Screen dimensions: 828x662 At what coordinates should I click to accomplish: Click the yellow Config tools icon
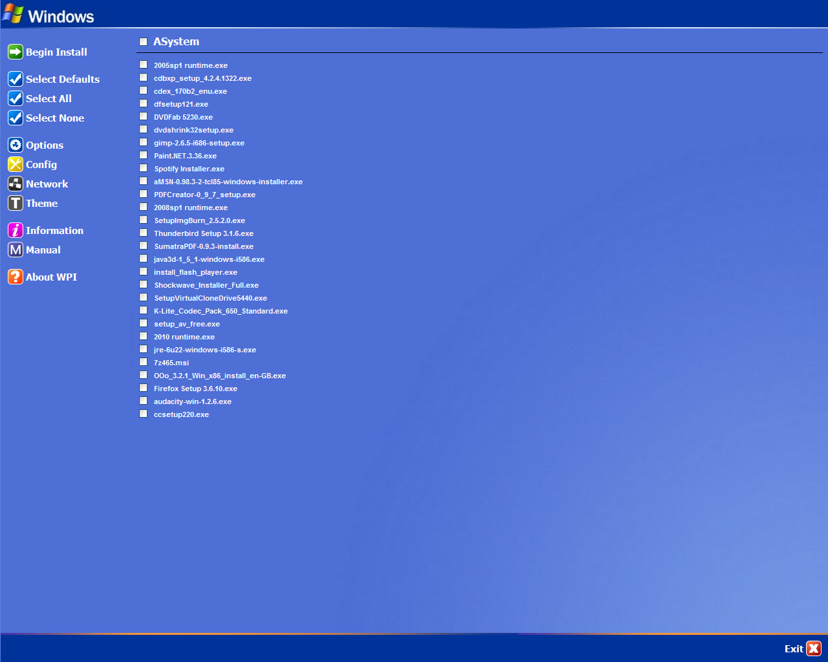[16, 164]
